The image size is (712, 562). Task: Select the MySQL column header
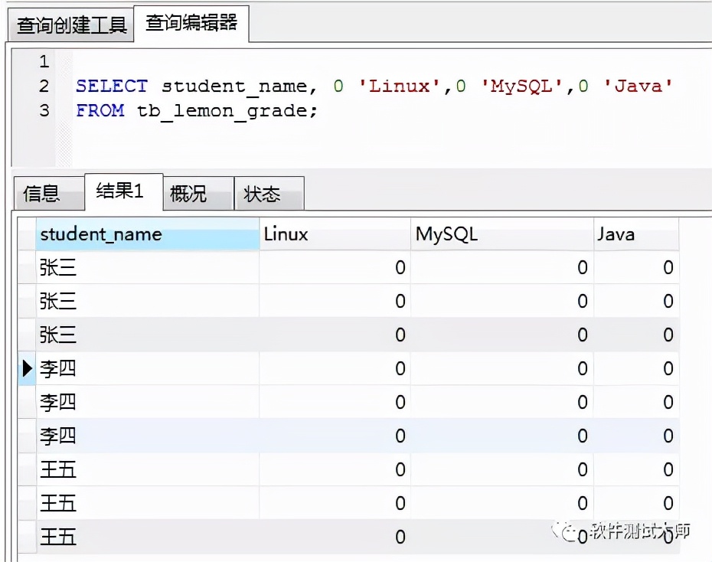(501, 234)
